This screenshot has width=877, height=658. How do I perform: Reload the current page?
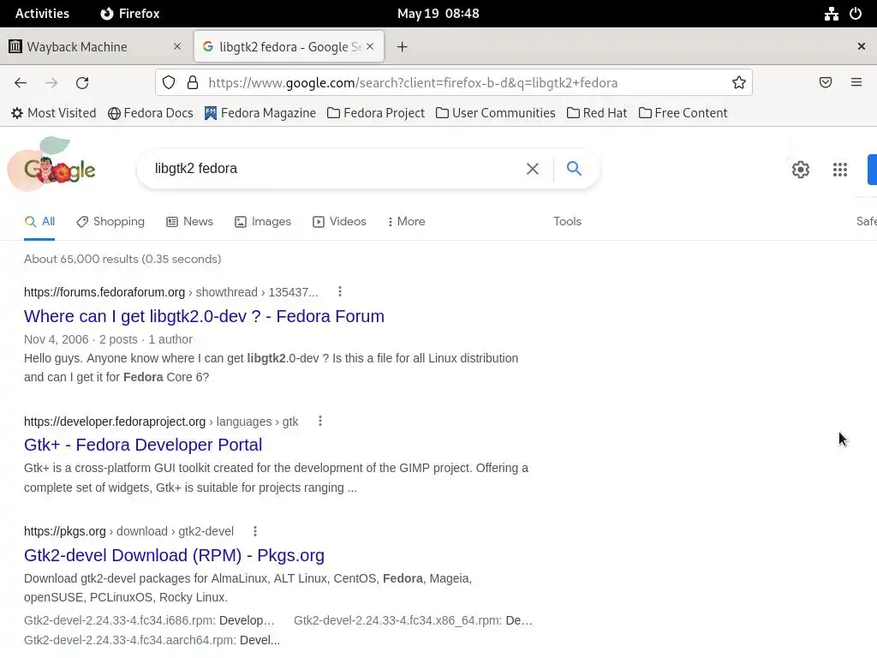[x=82, y=83]
